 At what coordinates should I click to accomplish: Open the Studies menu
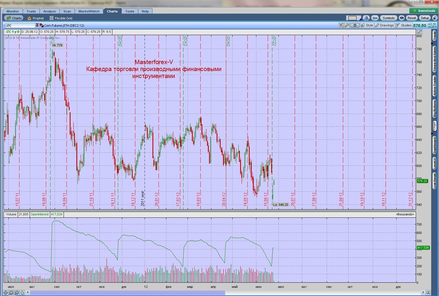click(403, 25)
